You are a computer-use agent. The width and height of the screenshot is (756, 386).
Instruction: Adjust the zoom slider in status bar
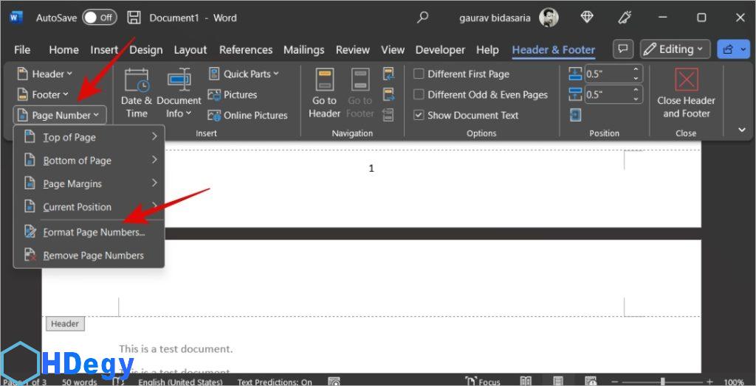tap(662, 382)
